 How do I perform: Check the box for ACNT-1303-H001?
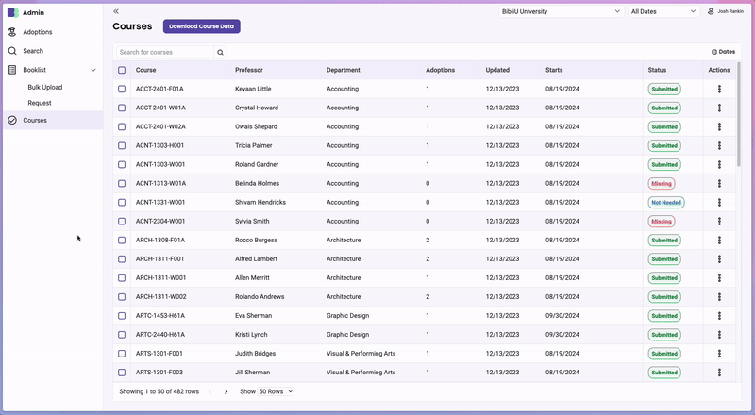coord(122,145)
